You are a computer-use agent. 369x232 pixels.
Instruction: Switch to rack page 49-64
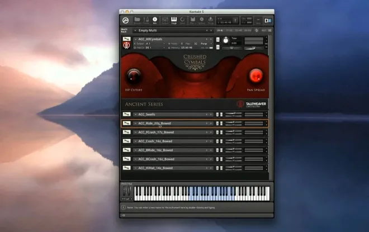click(x=248, y=30)
